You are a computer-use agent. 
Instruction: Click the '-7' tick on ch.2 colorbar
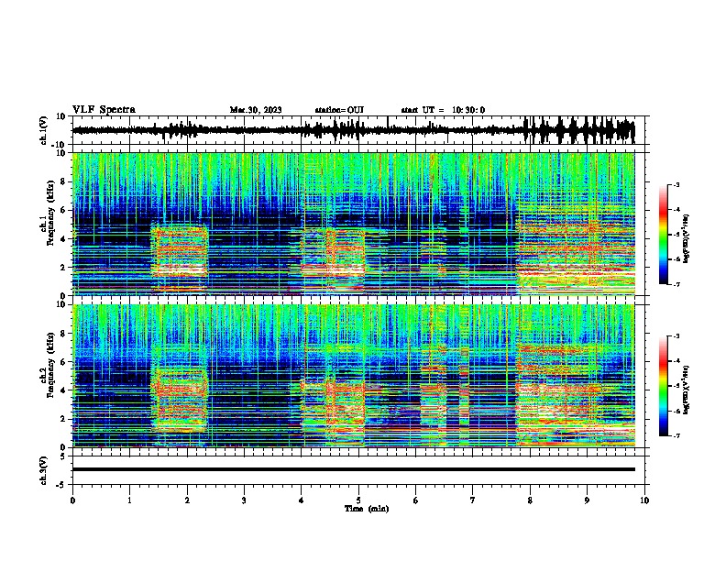(x=676, y=435)
